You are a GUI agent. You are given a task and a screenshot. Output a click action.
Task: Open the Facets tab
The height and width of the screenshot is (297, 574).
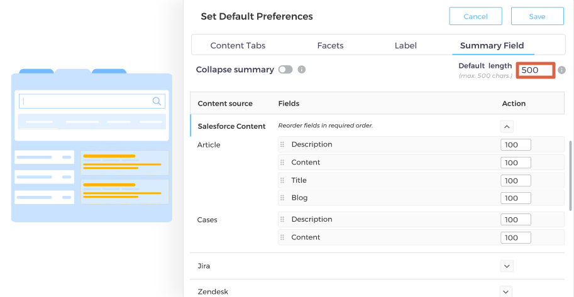tap(330, 46)
